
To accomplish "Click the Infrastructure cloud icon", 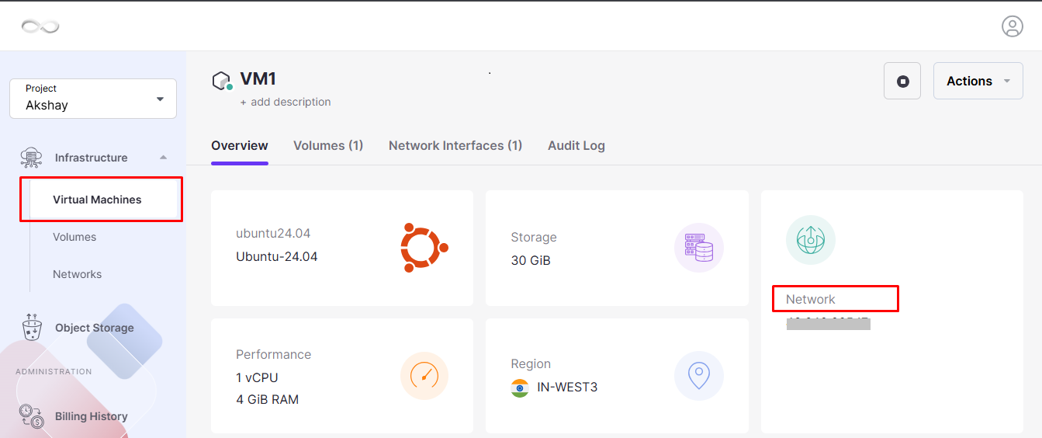I will pyautogui.click(x=32, y=158).
